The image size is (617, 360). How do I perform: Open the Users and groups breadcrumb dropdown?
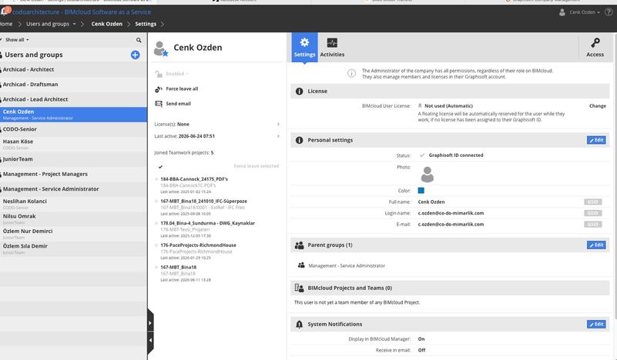[51, 24]
